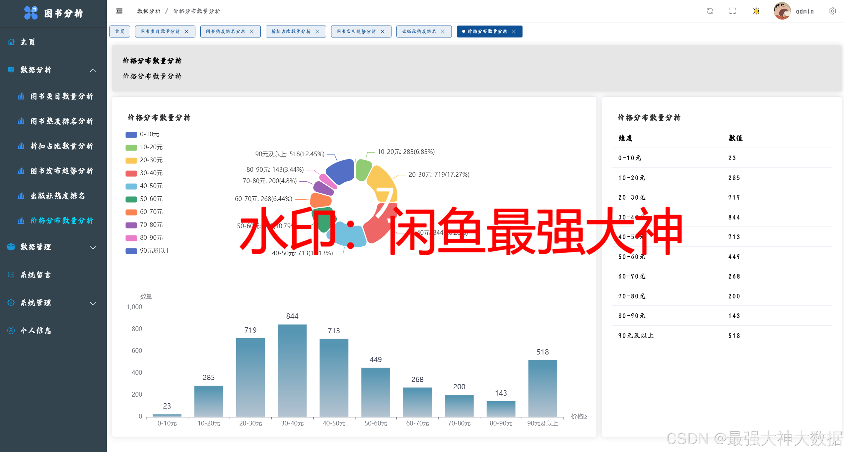Viewport: 844px width, 452px height.
Task: Click the refresh icon in header
Action: click(x=710, y=11)
